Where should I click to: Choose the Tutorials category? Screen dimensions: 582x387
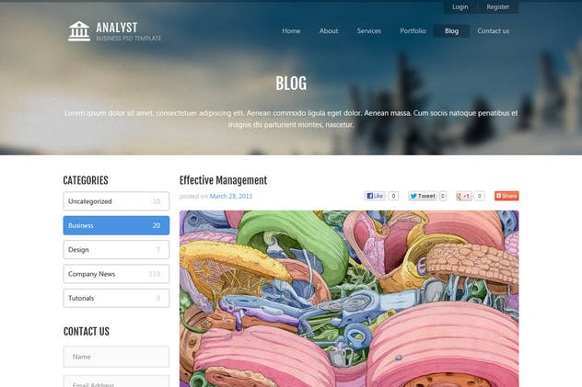click(x=116, y=298)
